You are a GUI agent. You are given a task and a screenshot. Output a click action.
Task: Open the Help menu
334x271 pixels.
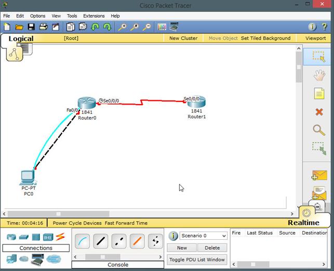[115, 16]
